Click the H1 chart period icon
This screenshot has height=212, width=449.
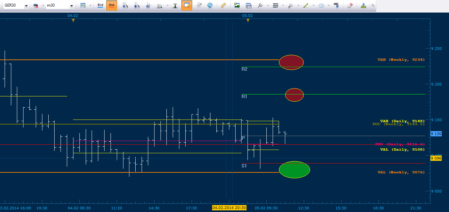point(83,6)
